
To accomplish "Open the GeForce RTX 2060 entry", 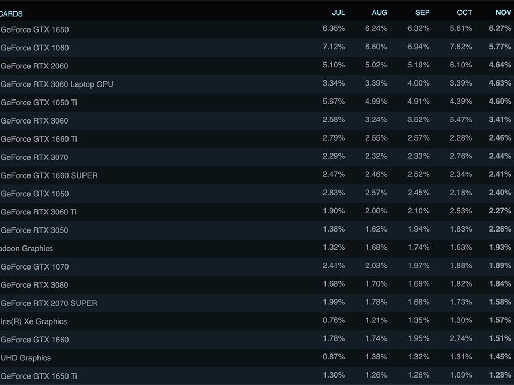I will tap(34, 66).
